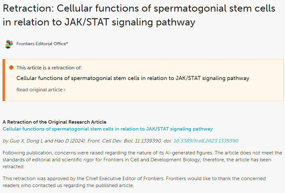Click the orange left border of the notice box
285x193 pixels.
[x=4, y=80]
